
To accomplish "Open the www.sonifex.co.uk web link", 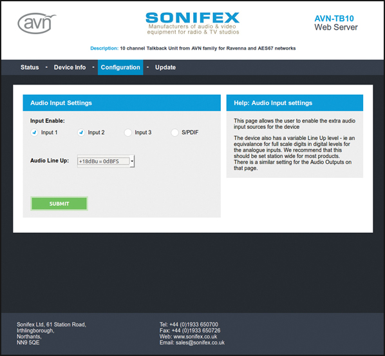I will [x=195, y=337].
